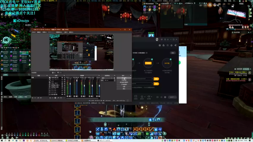Screen dimensions: 253x142
Task: Click the 启动虚拟摄像机 button in OBS
Action: pyautogui.click(x=124, y=82)
